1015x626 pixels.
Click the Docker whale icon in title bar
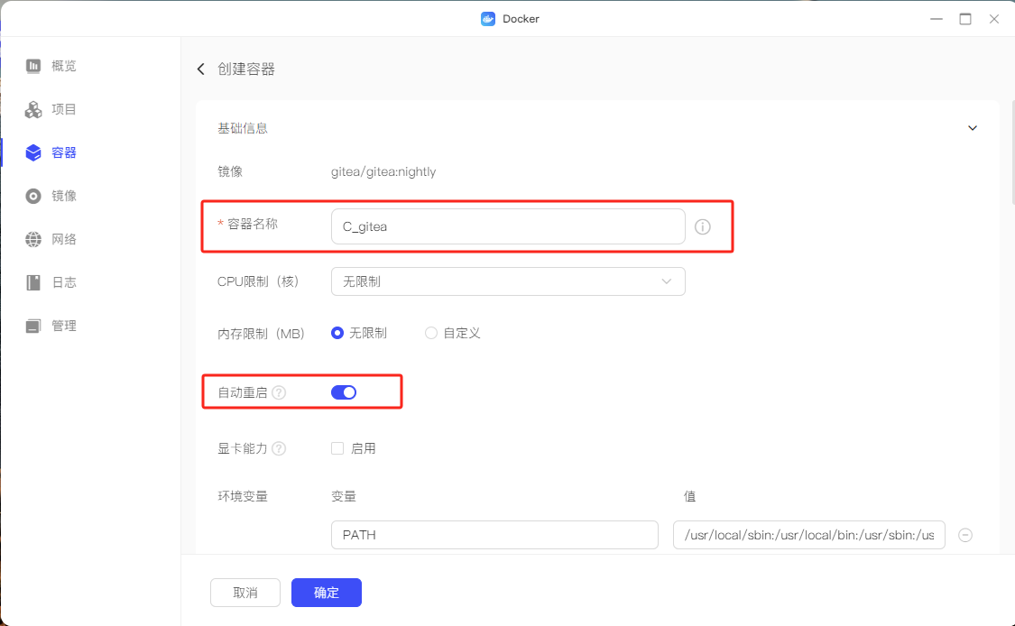point(488,19)
